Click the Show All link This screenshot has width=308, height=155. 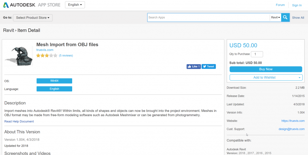click(x=298, y=18)
